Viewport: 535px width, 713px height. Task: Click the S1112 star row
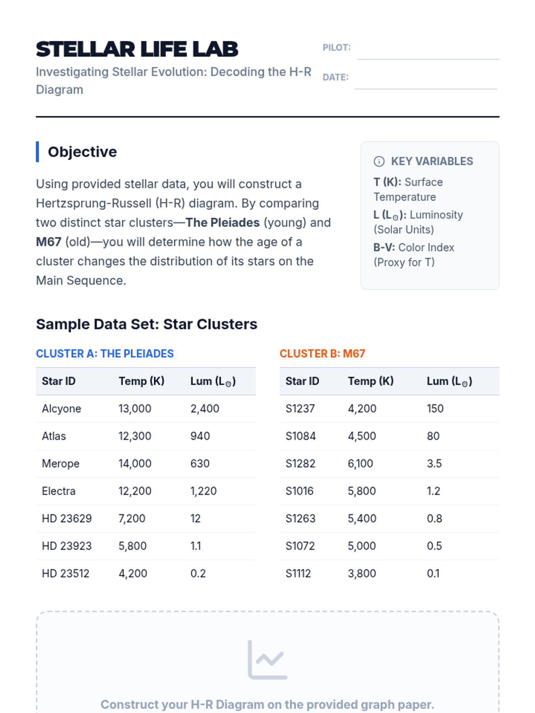click(x=389, y=574)
